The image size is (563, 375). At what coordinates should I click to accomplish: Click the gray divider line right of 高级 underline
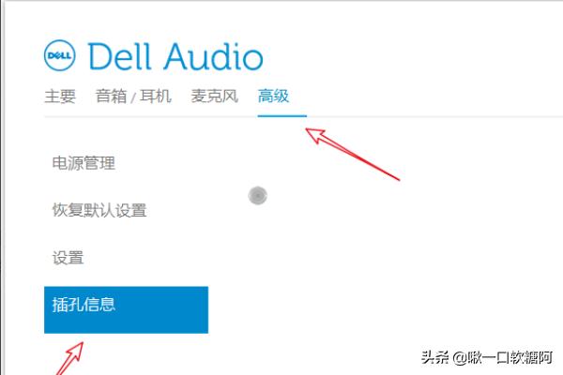434,116
